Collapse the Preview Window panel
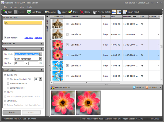This screenshot has width=164, height=122. 161,88
